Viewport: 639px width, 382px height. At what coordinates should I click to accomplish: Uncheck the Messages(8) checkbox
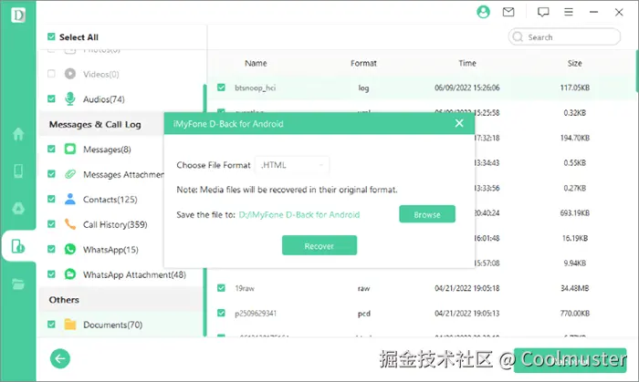[51, 149]
